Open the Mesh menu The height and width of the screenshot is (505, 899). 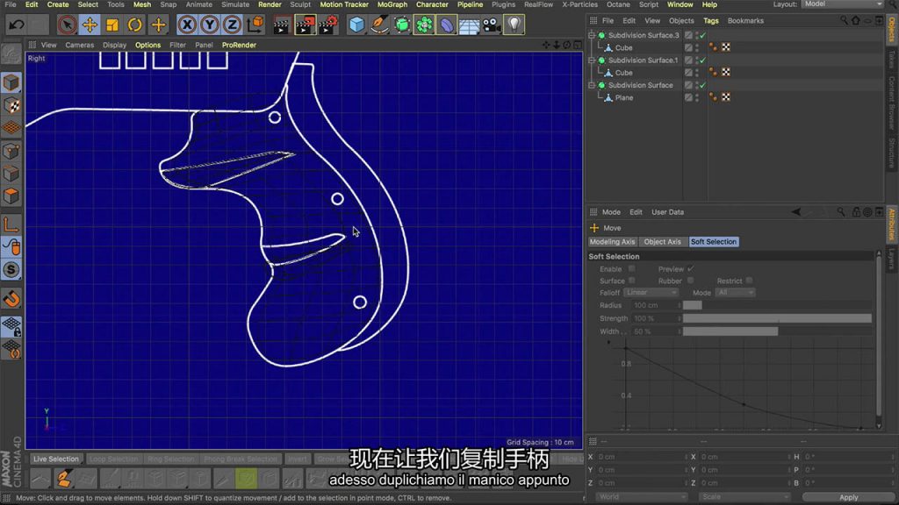(141, 4)
